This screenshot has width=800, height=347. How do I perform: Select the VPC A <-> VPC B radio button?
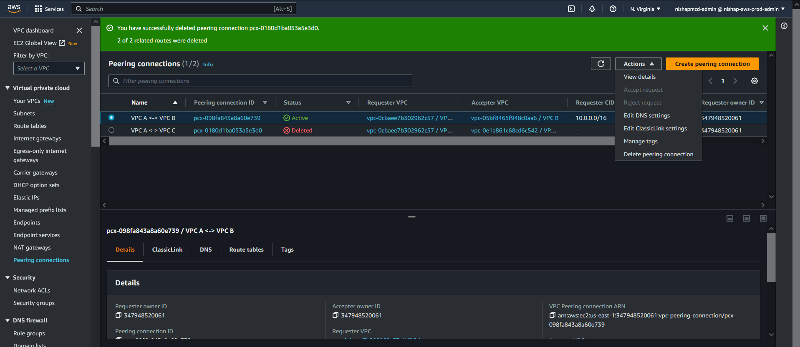point(111,118)
